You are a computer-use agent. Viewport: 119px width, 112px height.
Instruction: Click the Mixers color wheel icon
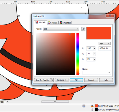(49, 23)
